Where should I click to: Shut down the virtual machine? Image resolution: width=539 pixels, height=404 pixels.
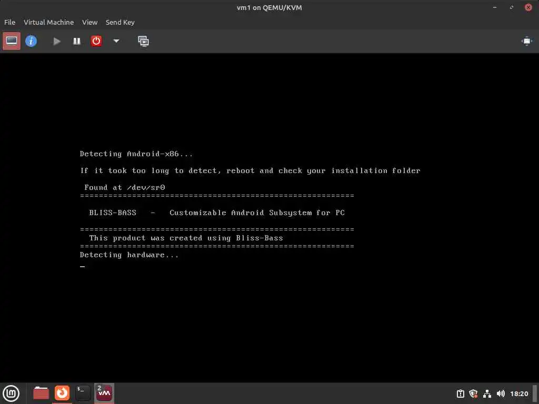click(96, 41)
